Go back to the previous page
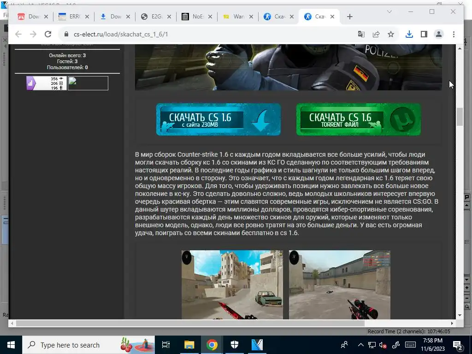 tap(18, 34)
